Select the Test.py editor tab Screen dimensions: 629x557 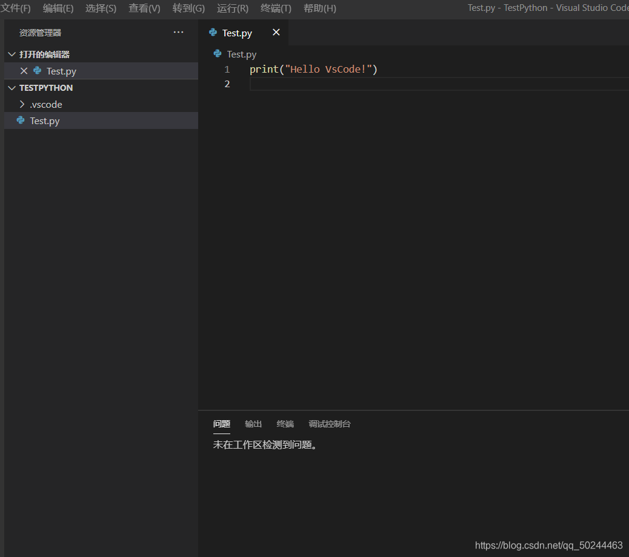[236, 33]
